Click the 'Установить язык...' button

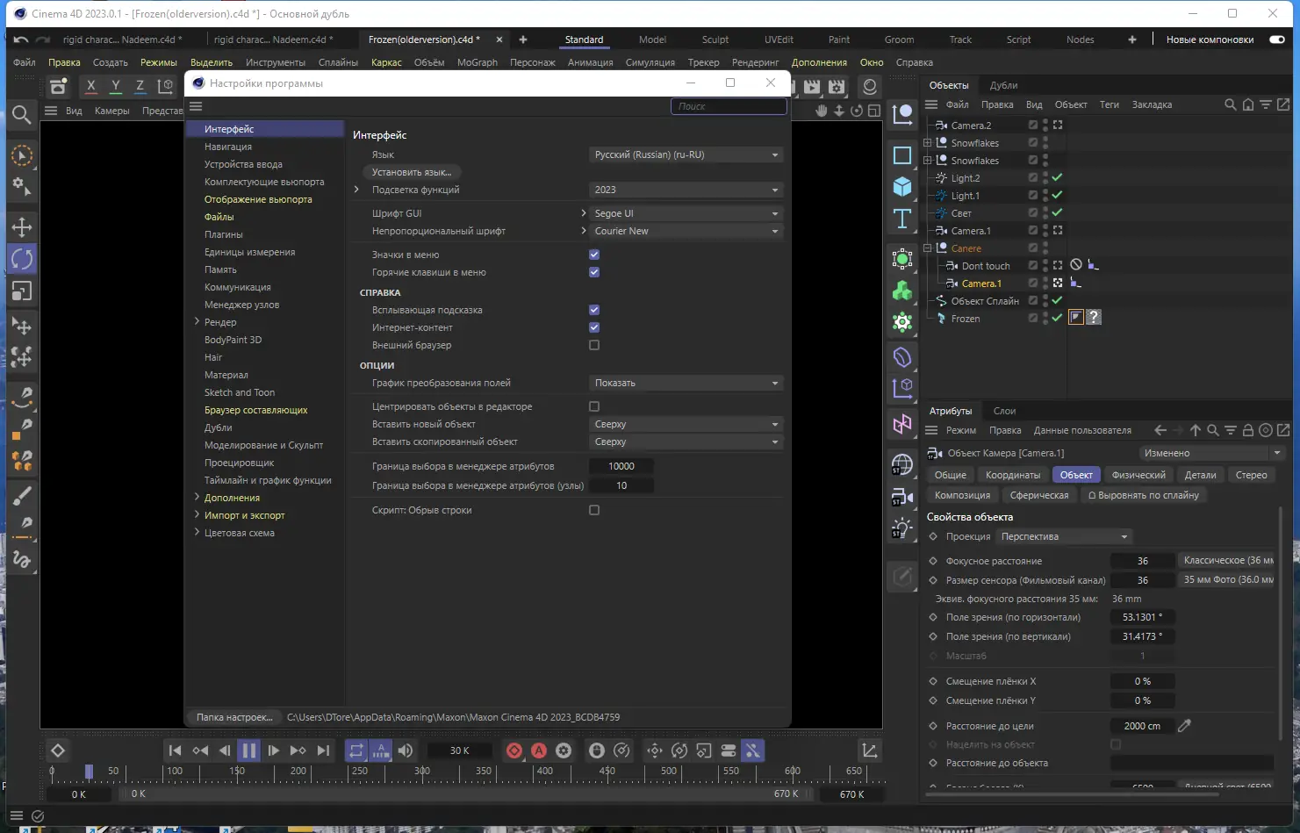coord(411,172)
